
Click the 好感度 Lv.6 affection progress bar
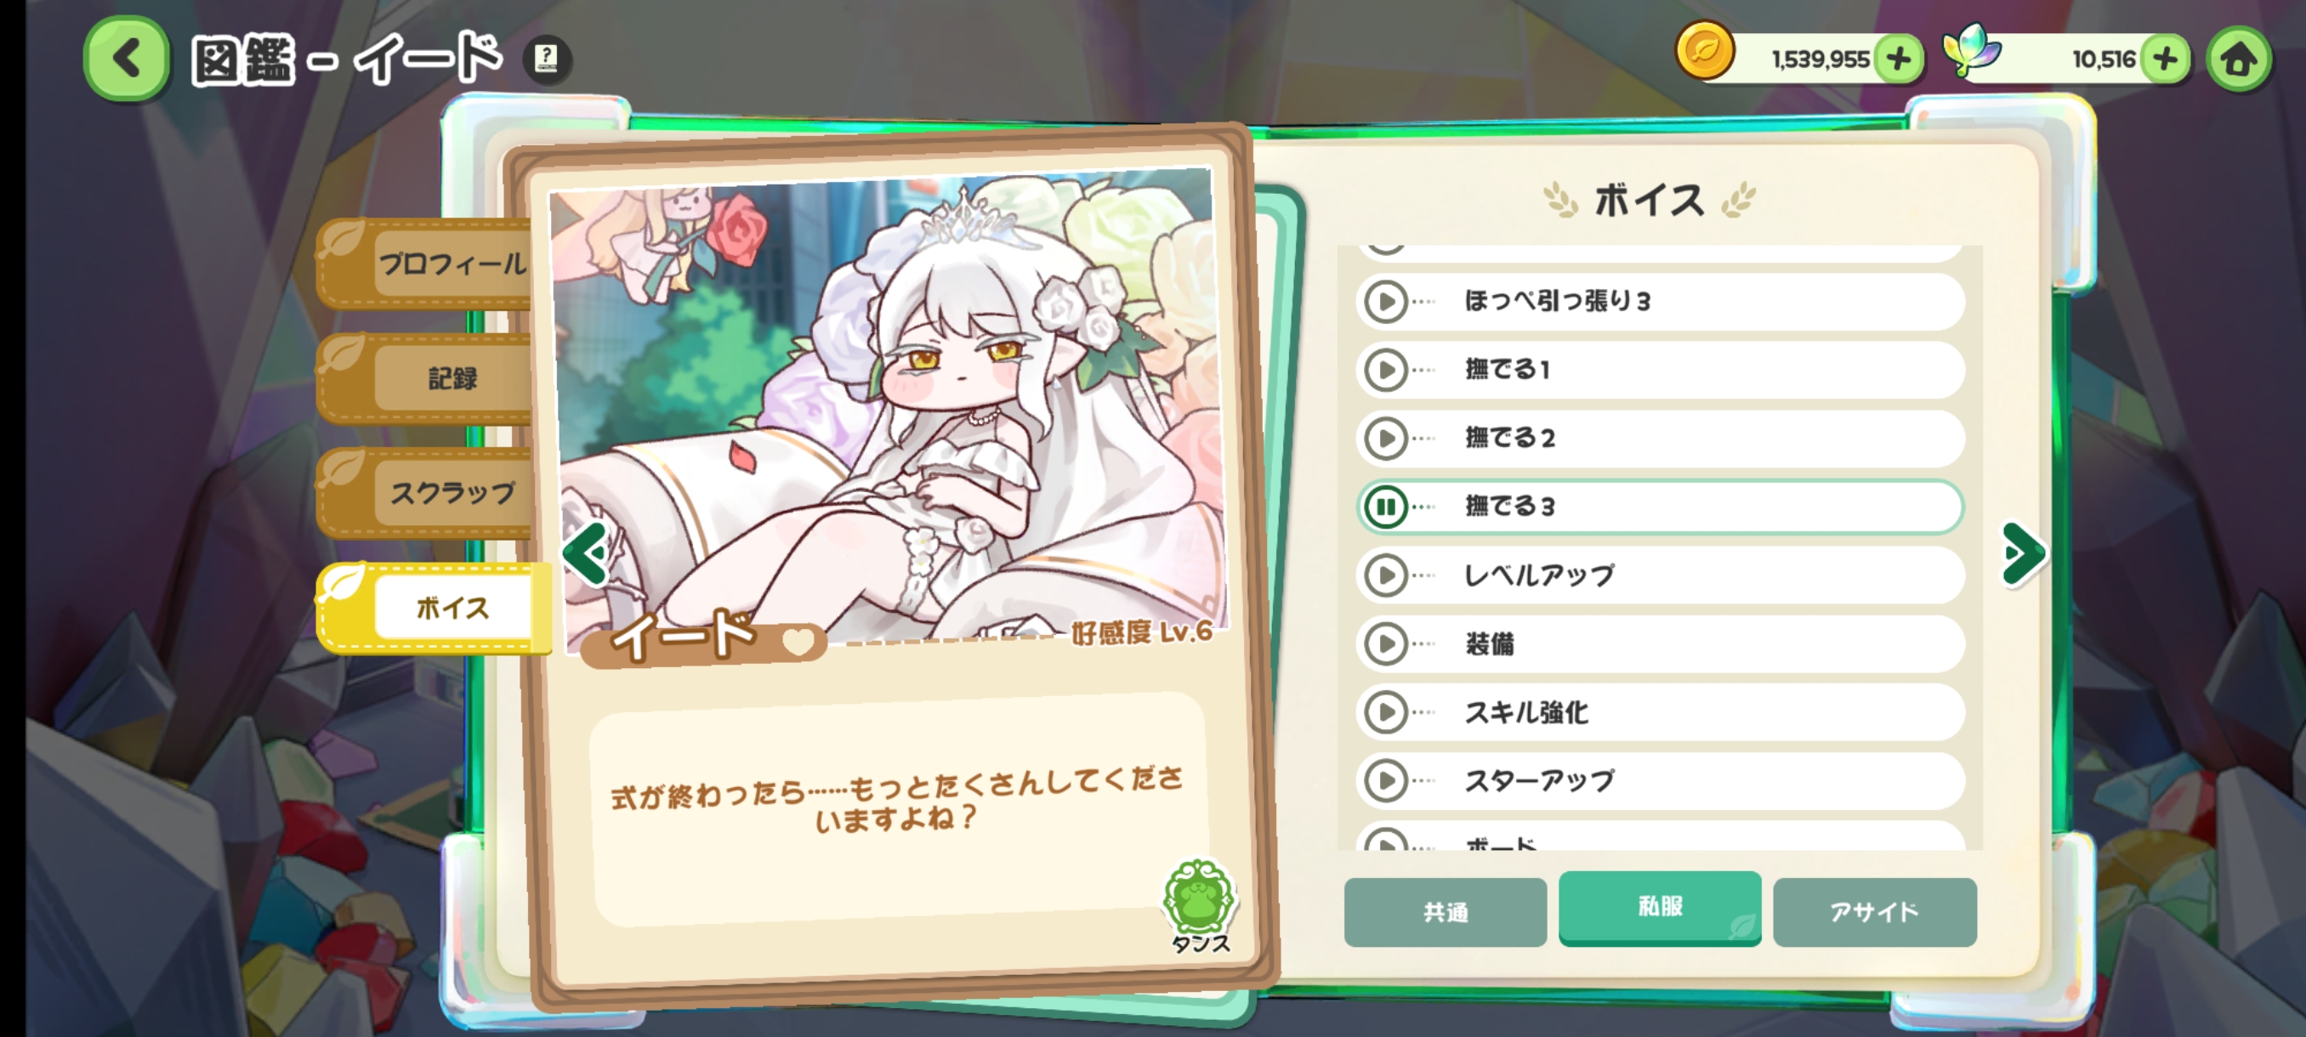coord(1030,634)
